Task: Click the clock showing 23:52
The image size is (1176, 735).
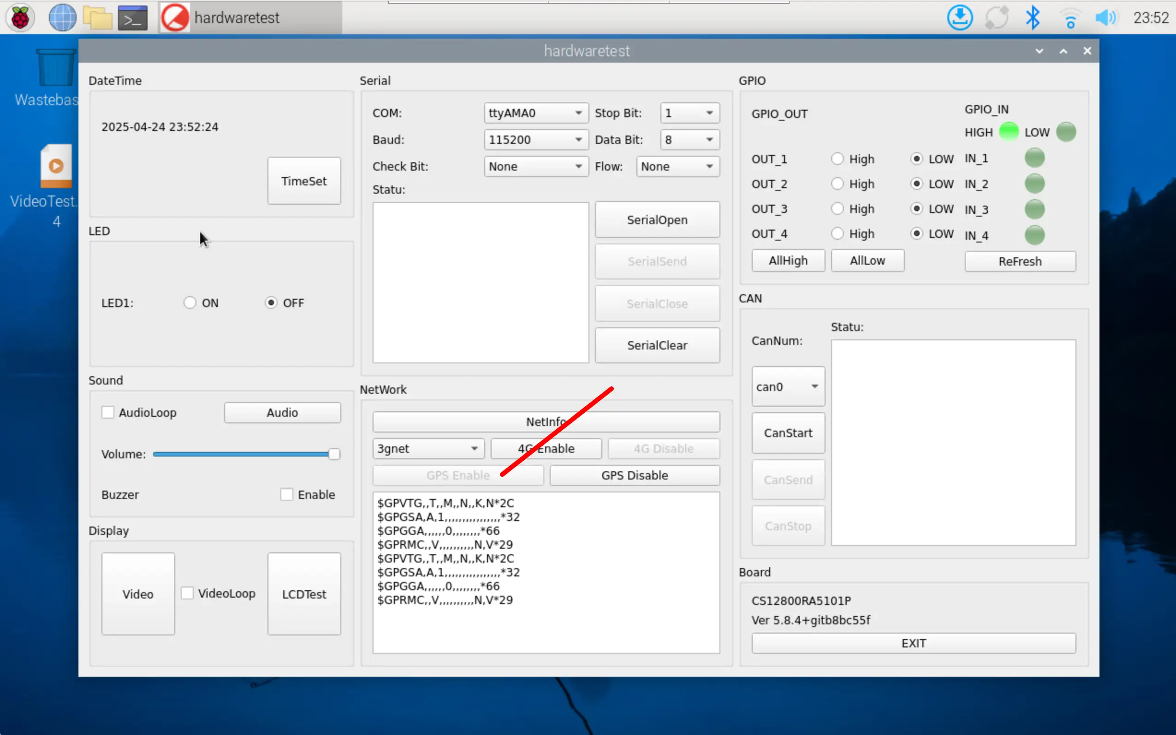Action: pyautogui.click(x=1150, y=18)
